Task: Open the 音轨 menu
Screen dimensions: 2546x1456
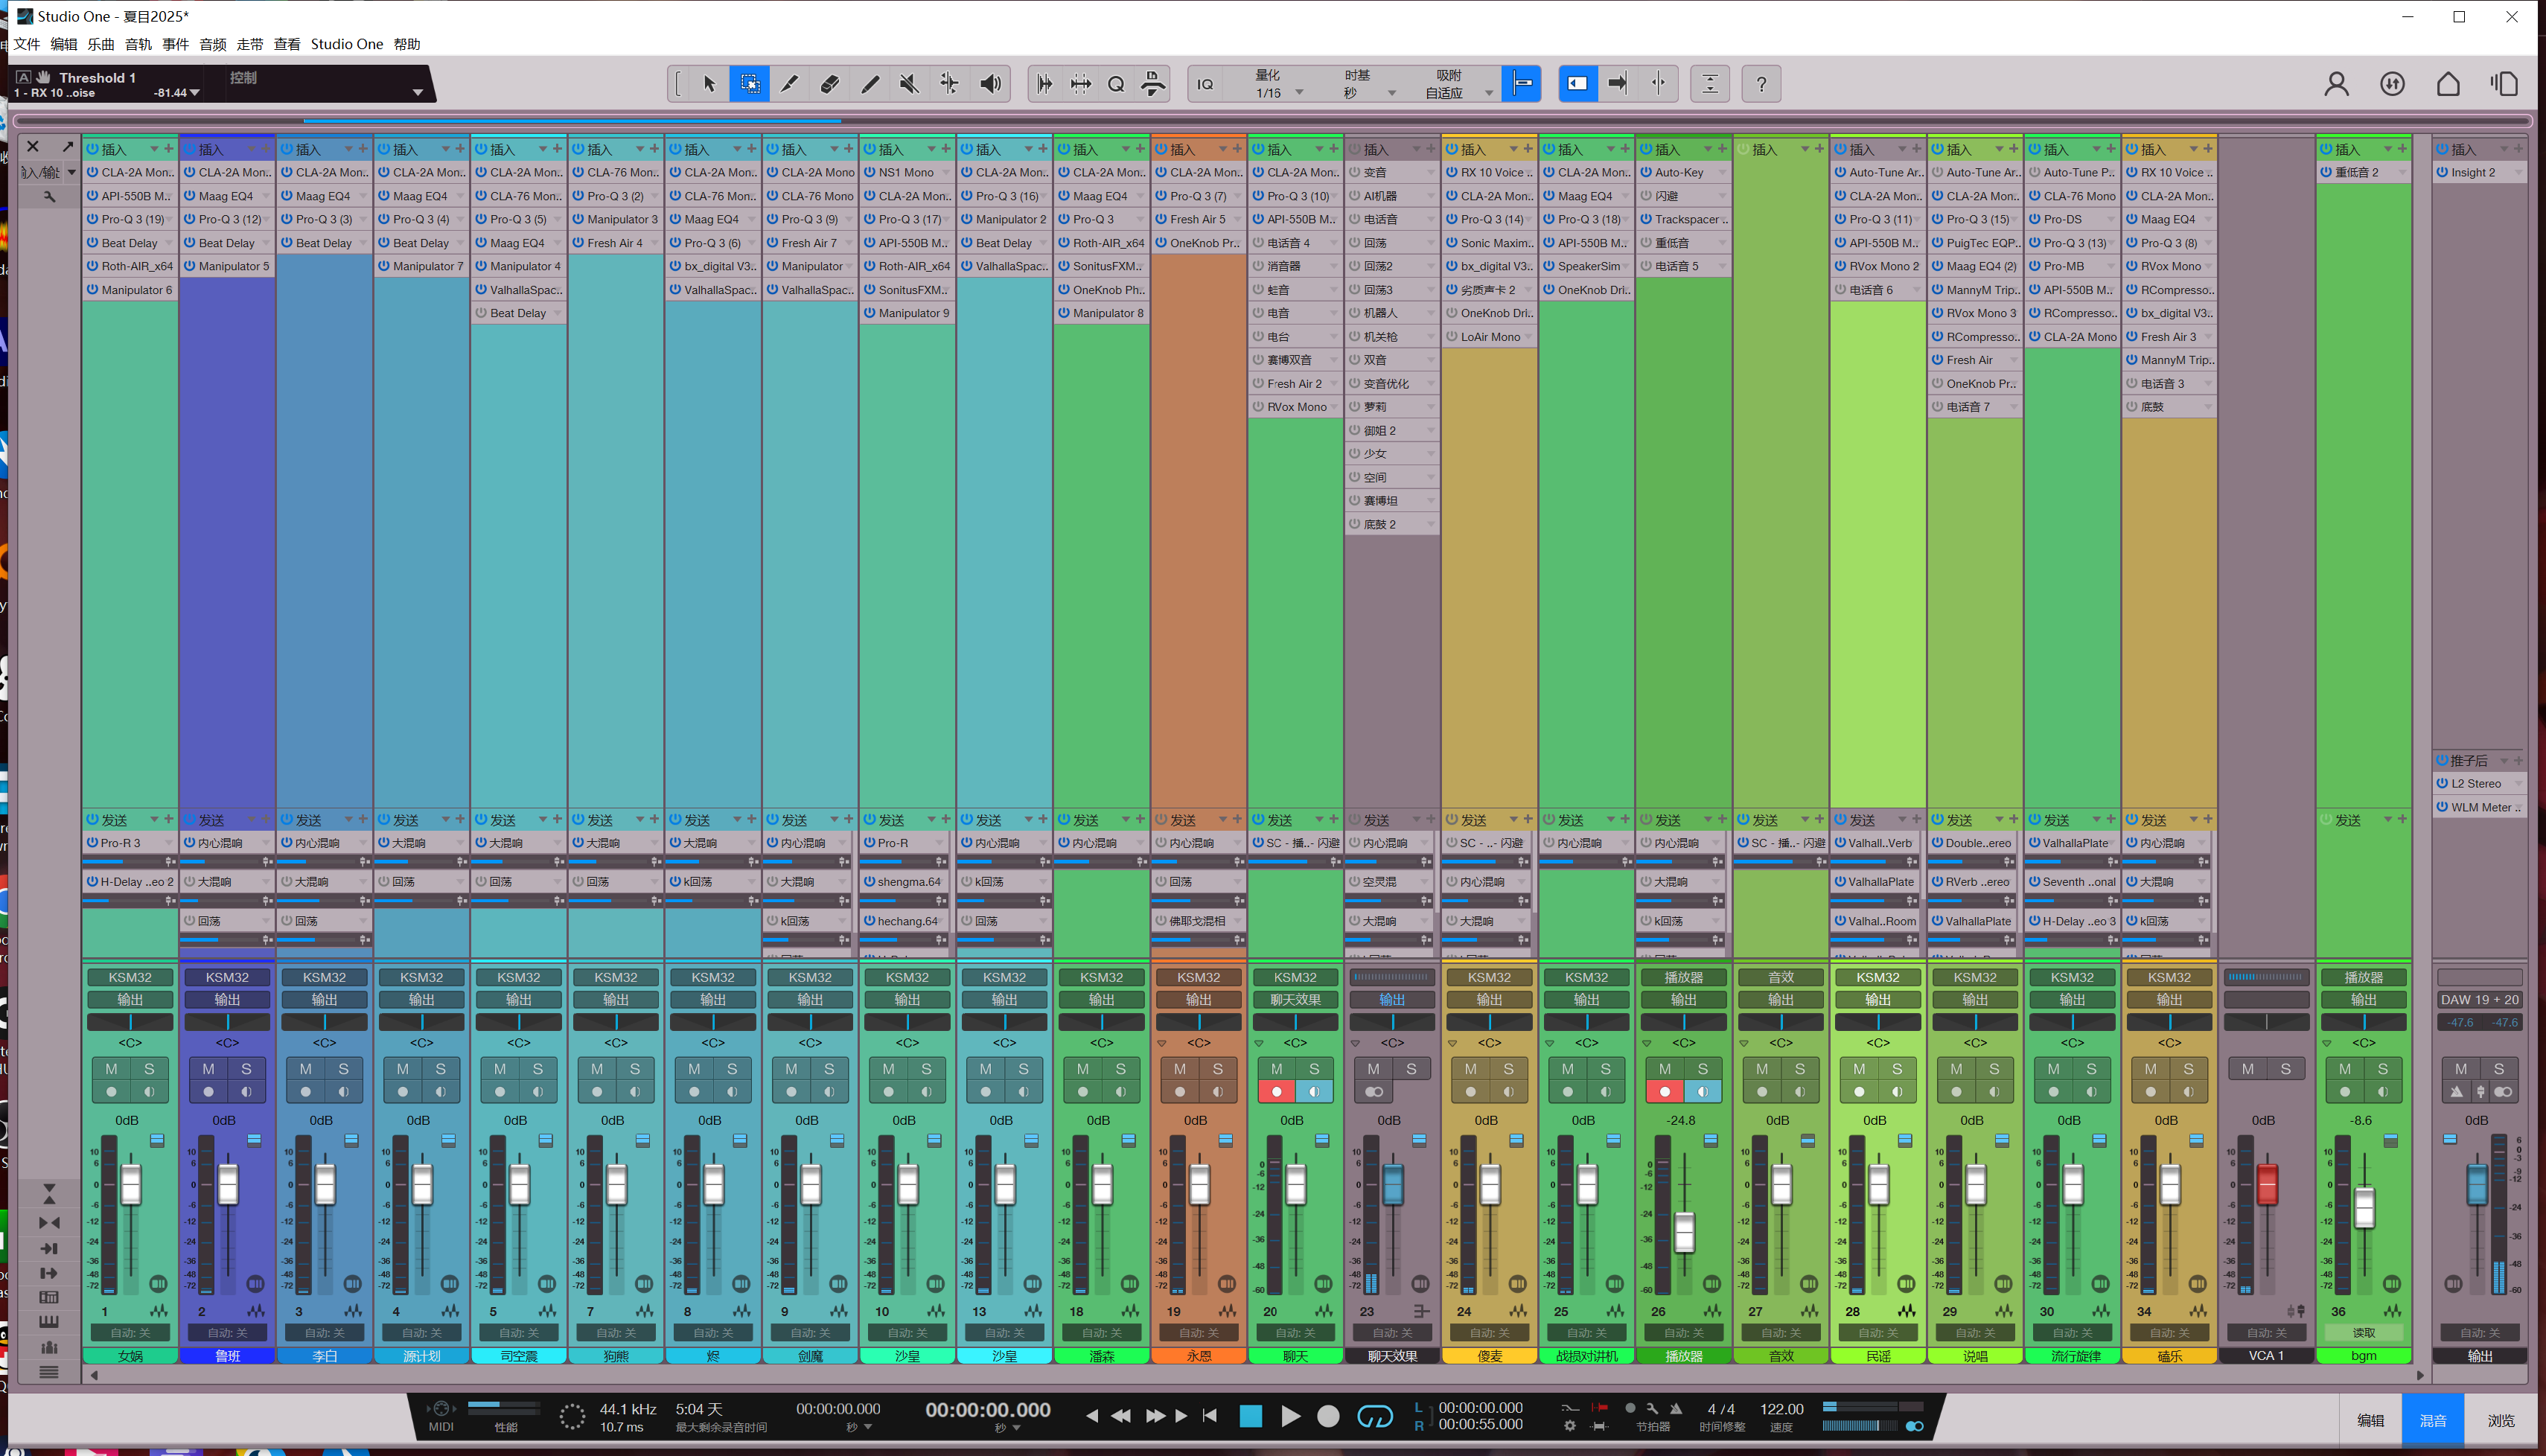Action: click(x=138, y=44)
